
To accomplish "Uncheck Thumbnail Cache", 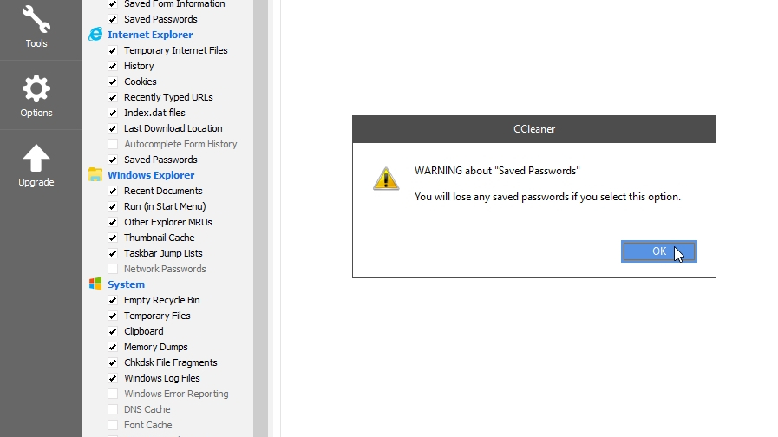I will click(x=113, y=238).
